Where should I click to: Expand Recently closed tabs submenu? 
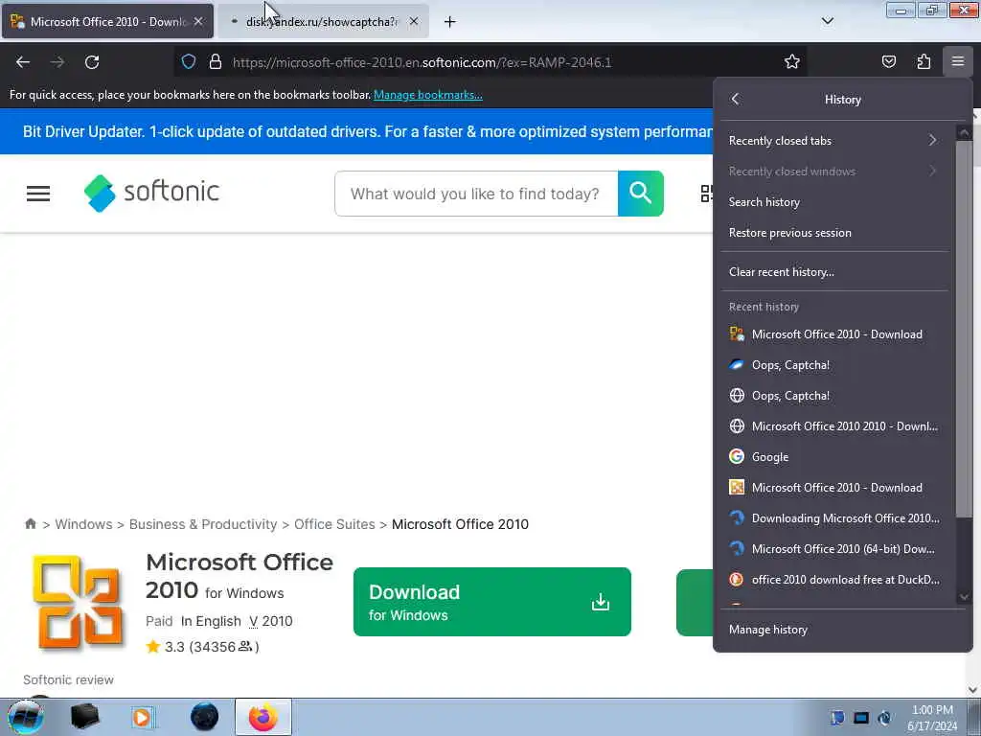coord(834,140)
